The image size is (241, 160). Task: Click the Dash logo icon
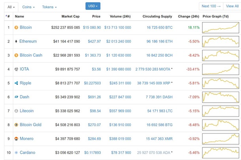coord(16,97)
